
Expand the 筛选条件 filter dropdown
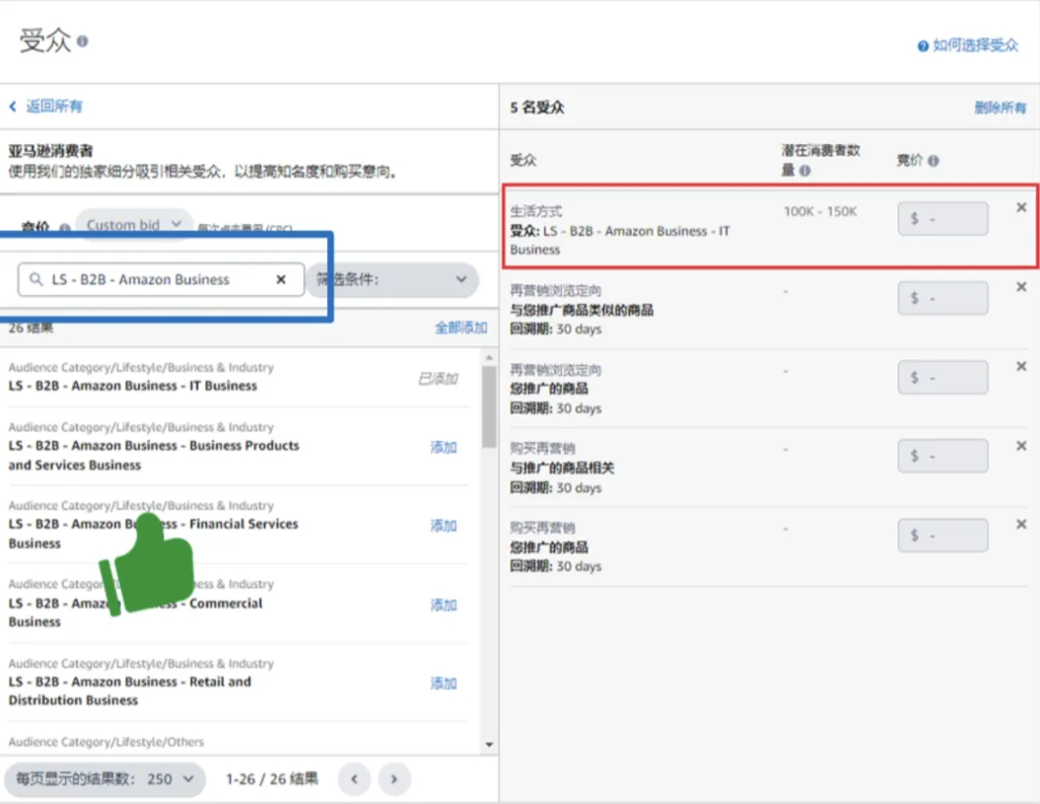pyautogui.click(x=392, y=279)
